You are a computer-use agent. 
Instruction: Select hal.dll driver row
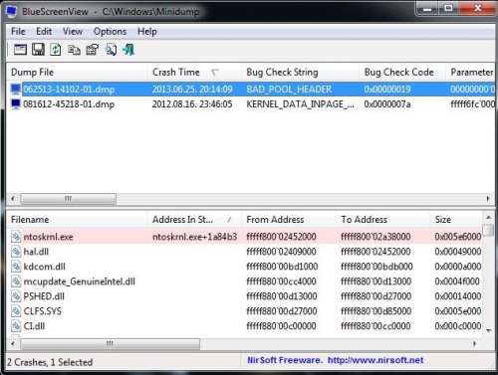[x=245, y=252]
